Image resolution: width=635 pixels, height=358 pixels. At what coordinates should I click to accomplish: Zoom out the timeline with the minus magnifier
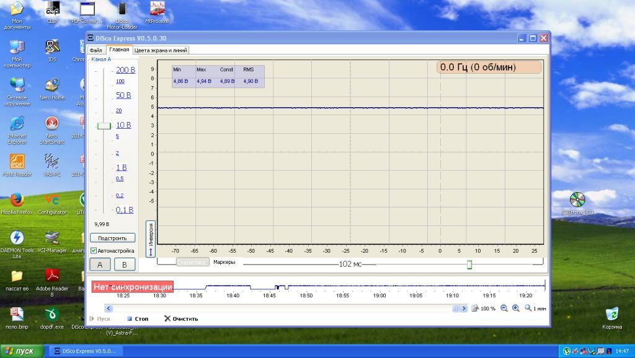(x=504, y=308)
